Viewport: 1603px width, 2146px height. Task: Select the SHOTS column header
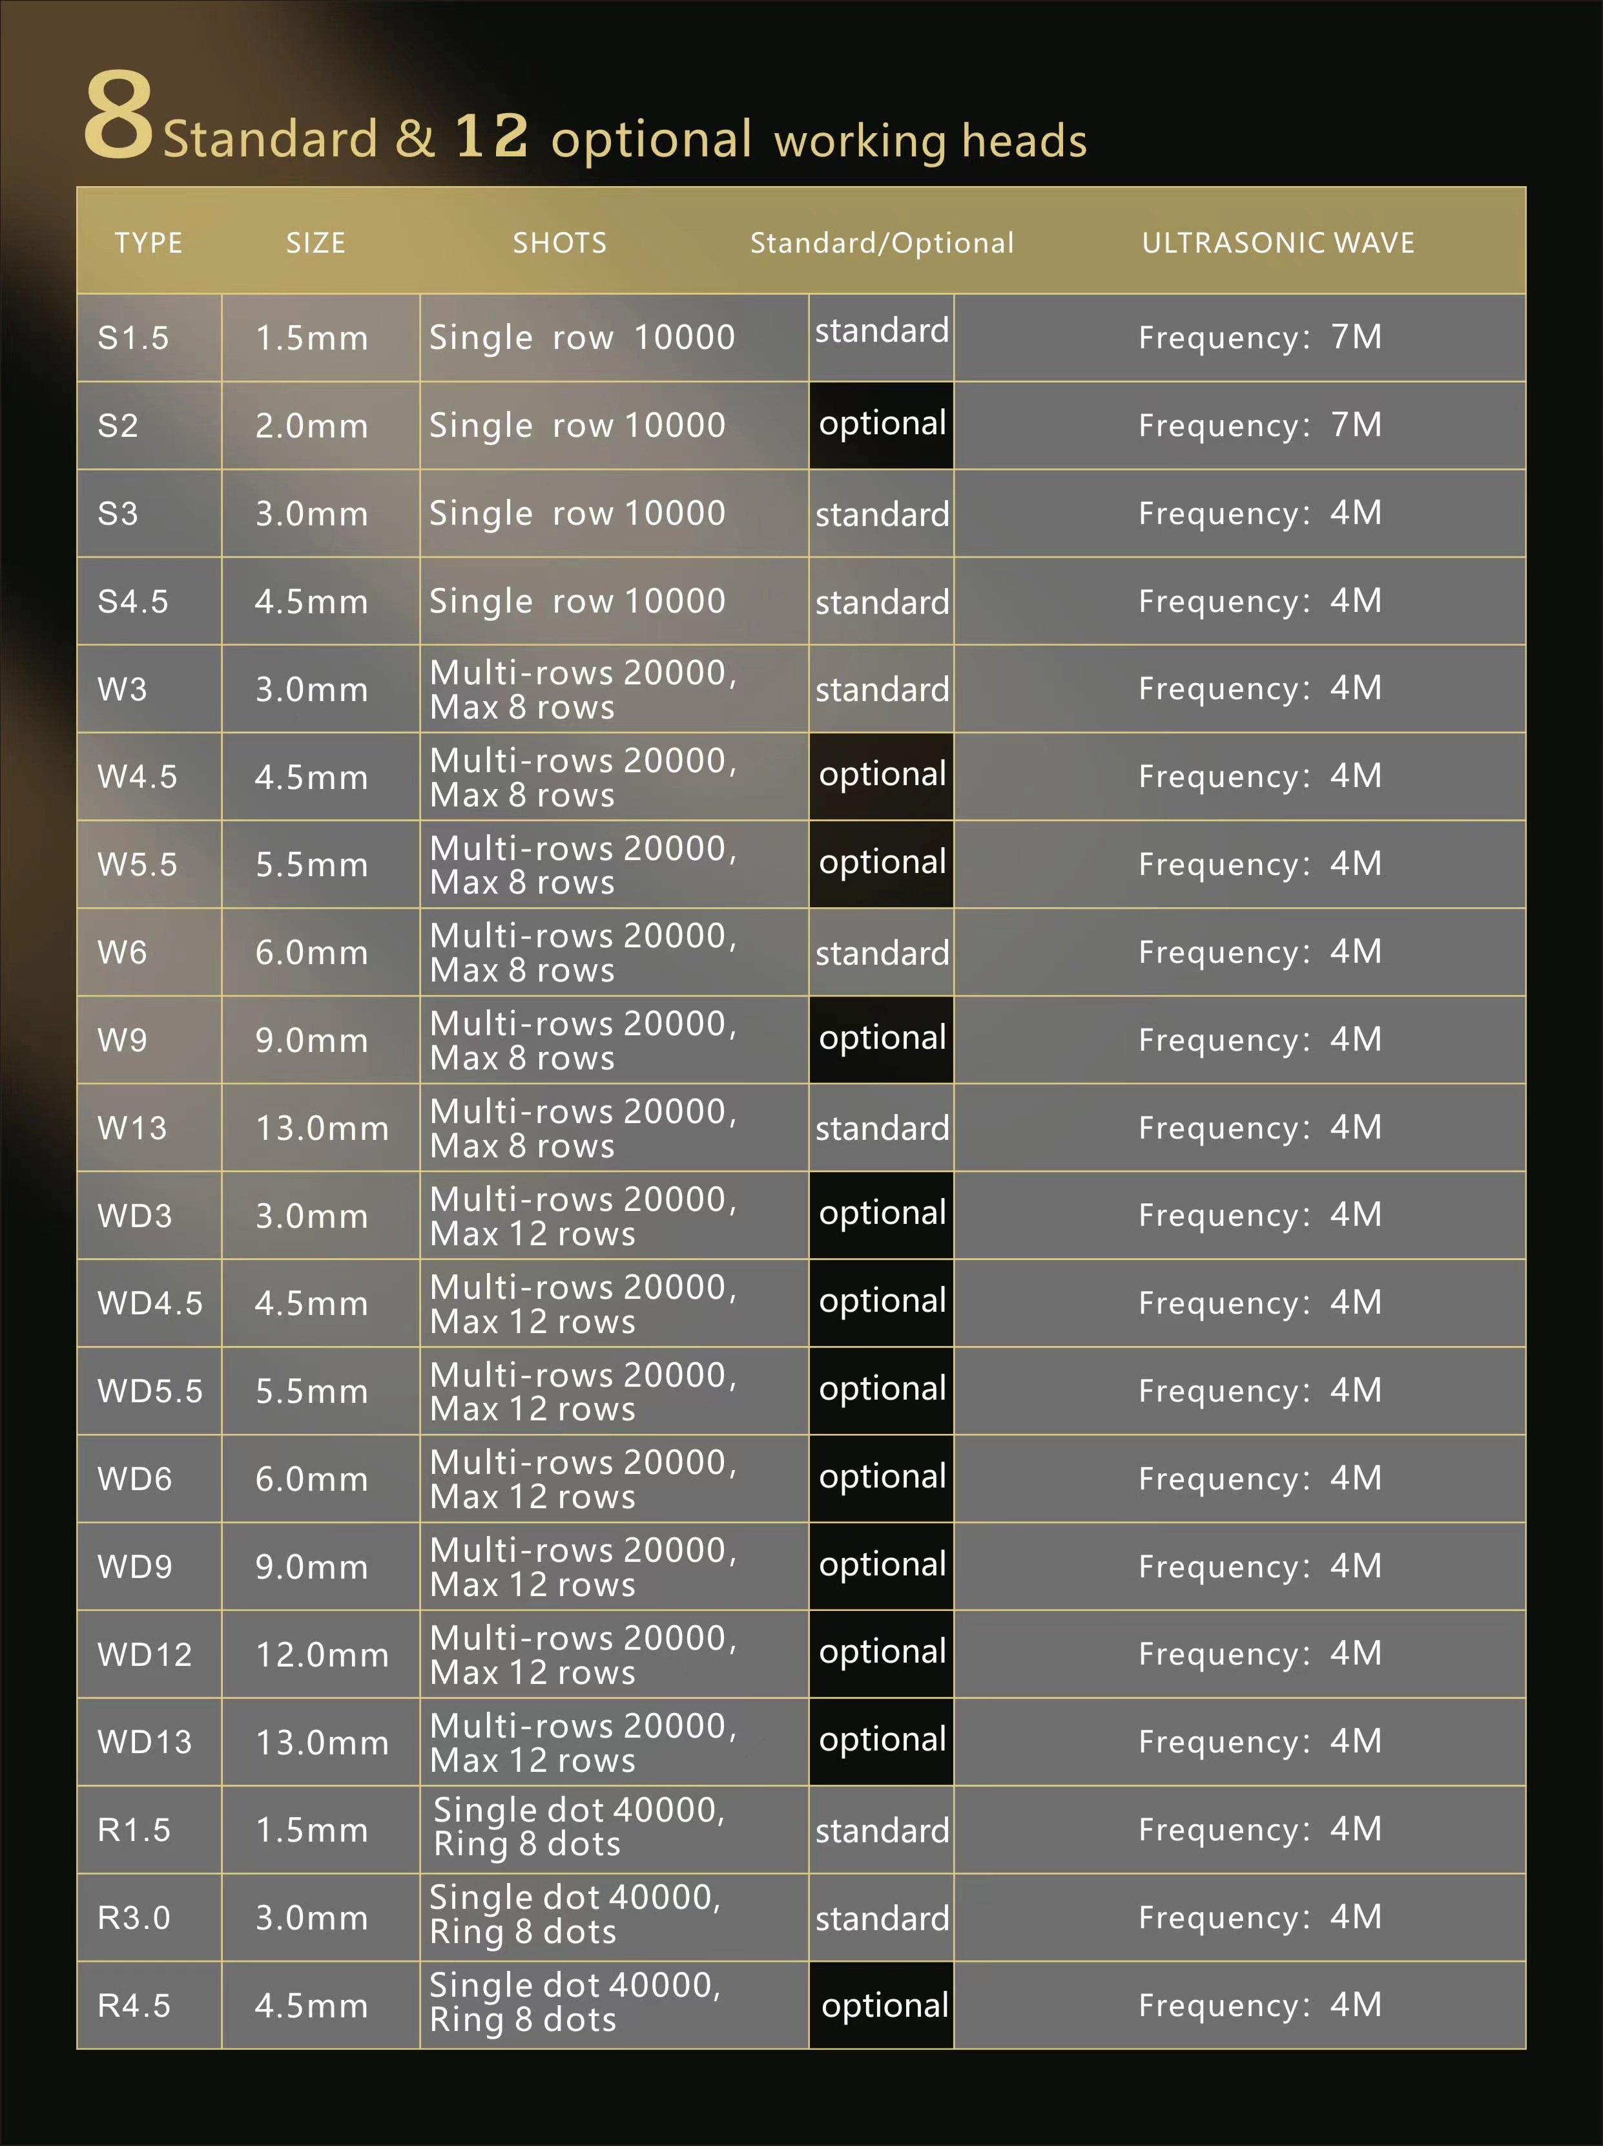pyautogui.click(x=559, y=242)
